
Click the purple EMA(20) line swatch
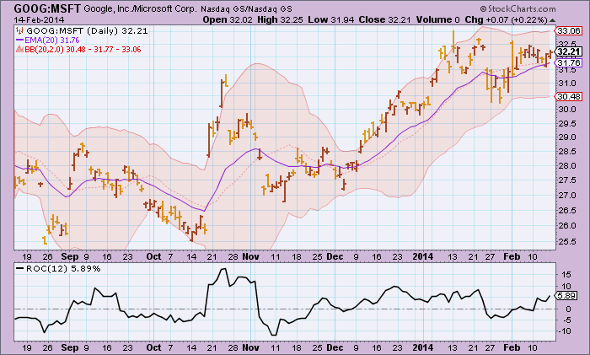point(20,40)
